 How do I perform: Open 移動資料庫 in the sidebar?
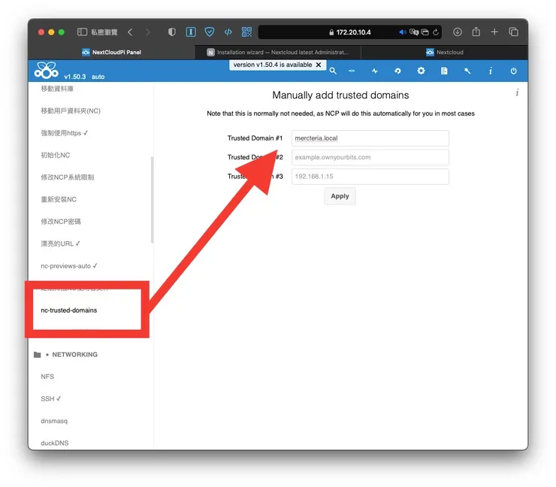57,89
